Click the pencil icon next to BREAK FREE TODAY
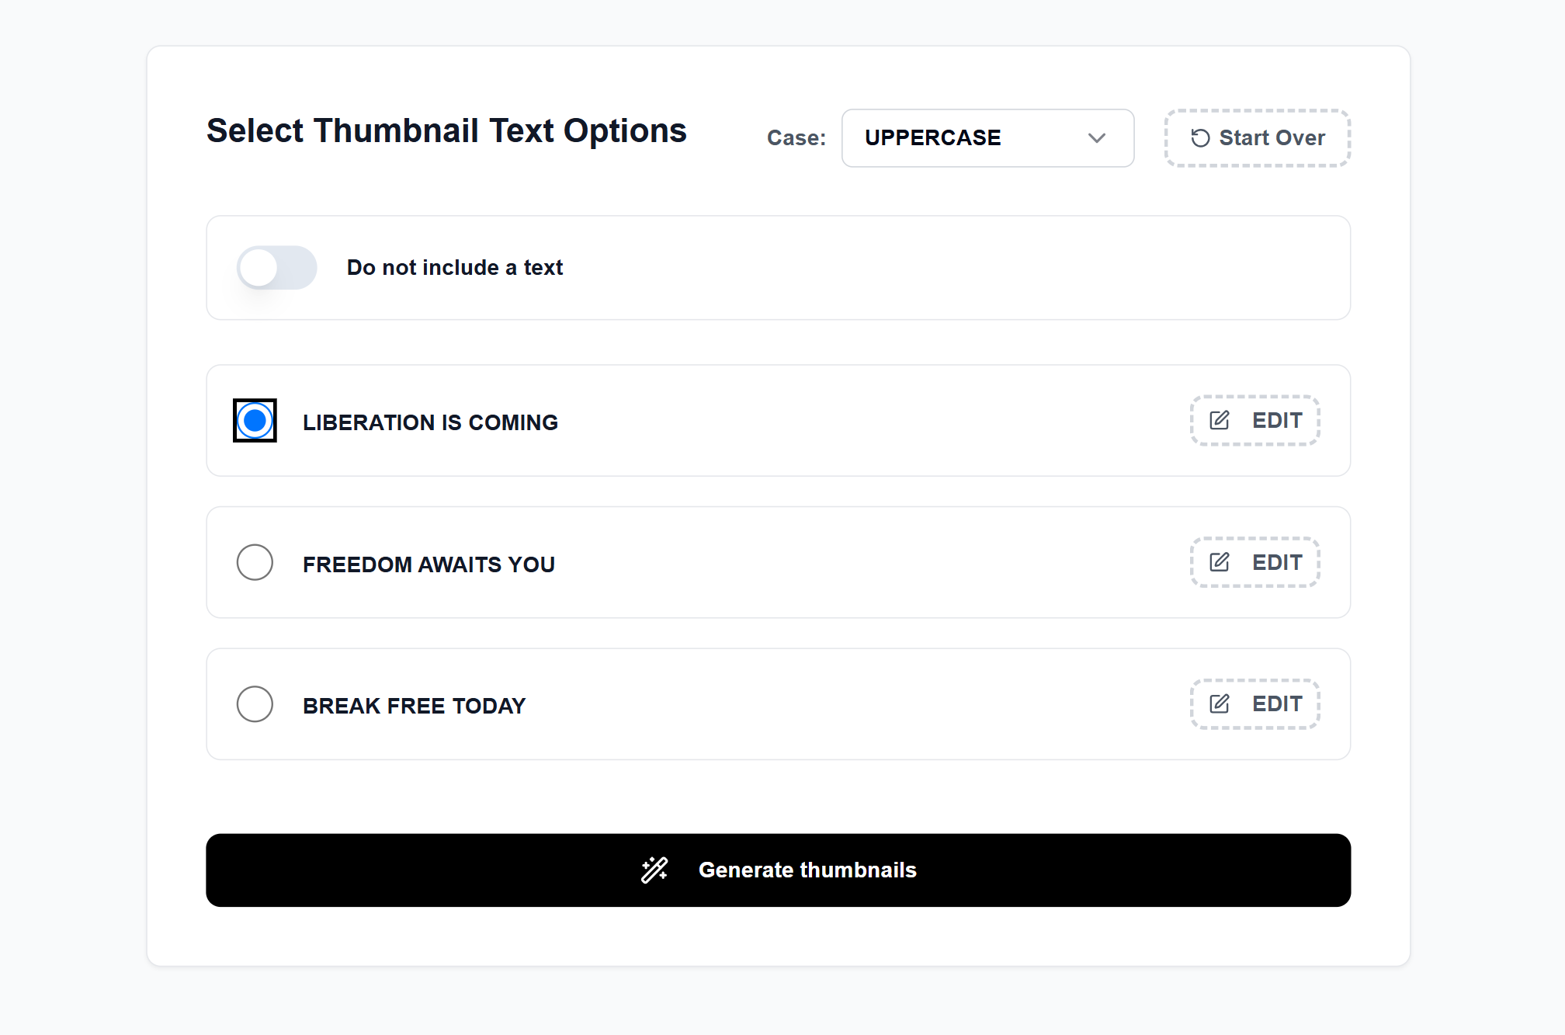The image size is (1565, 1035). 1220,703
